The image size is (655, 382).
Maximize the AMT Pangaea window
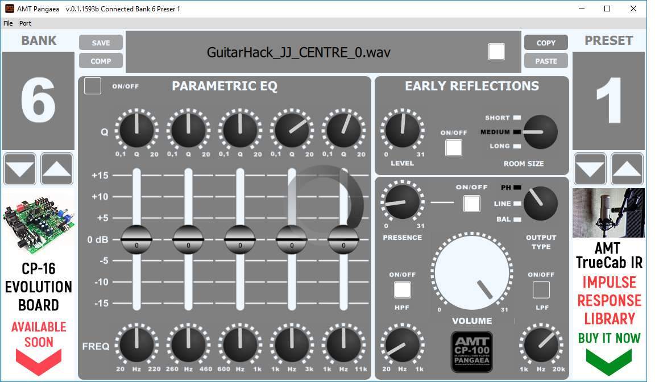607,9
